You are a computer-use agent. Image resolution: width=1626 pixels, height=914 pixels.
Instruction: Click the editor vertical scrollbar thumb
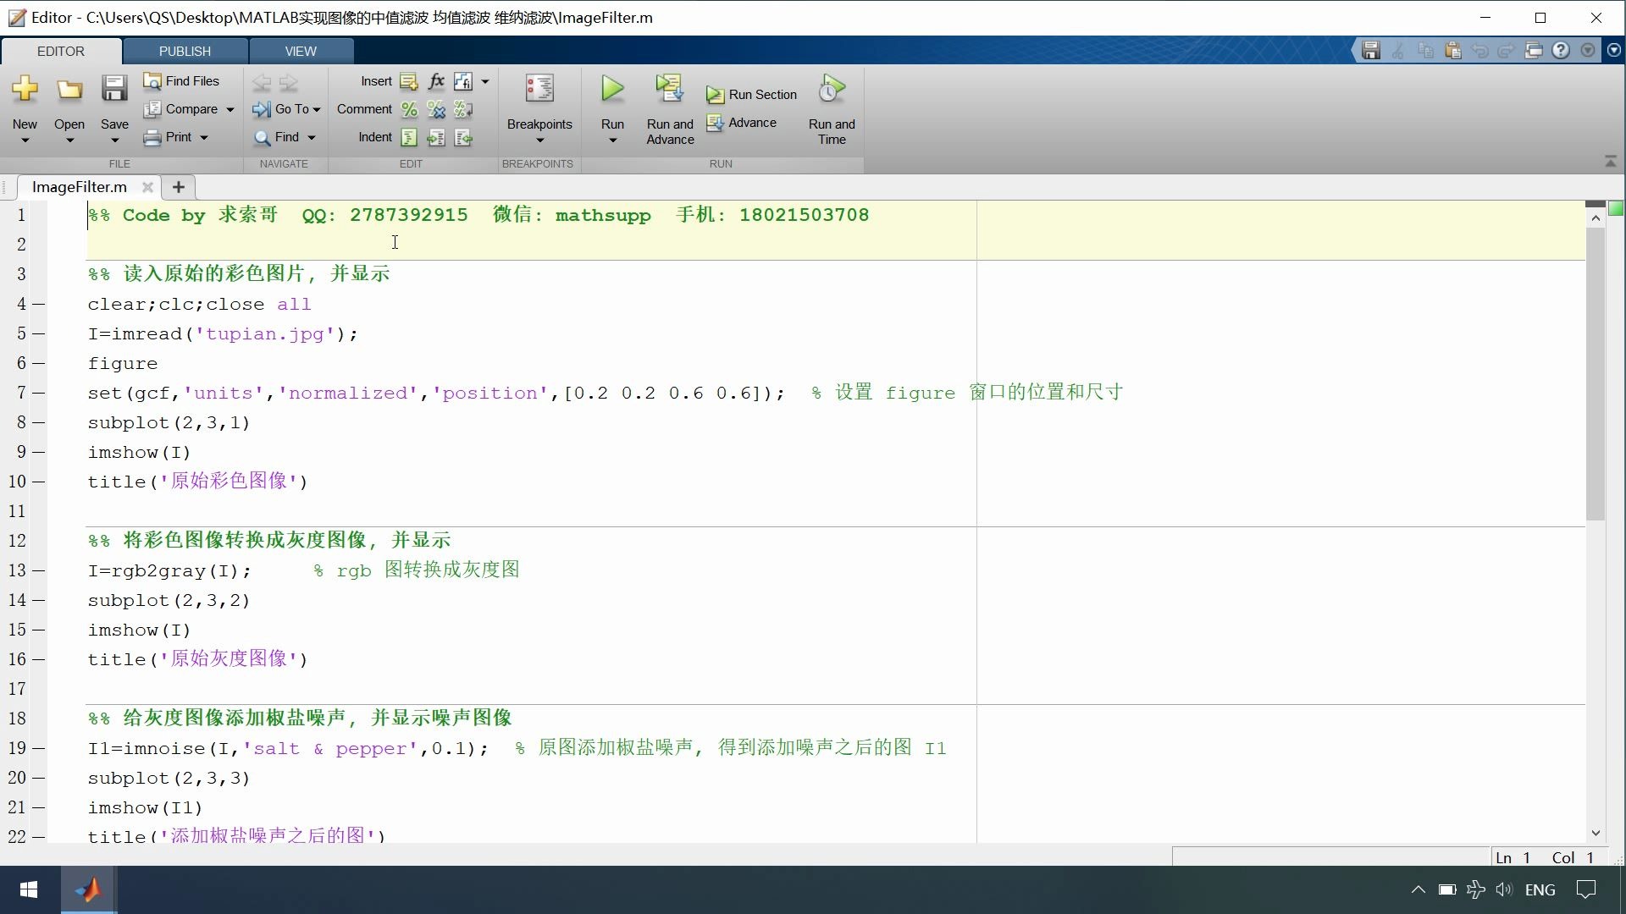point(1596,372)
